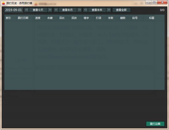Click next year arrows after 查看本年

tap(109, 10)
